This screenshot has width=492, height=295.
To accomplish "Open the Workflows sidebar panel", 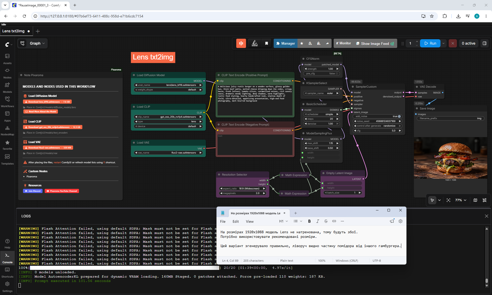I will click(x=7, y=102).
